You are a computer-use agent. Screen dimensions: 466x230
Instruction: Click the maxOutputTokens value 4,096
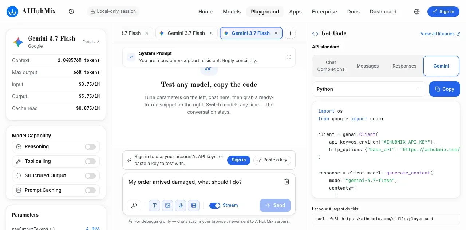point(93,229)
